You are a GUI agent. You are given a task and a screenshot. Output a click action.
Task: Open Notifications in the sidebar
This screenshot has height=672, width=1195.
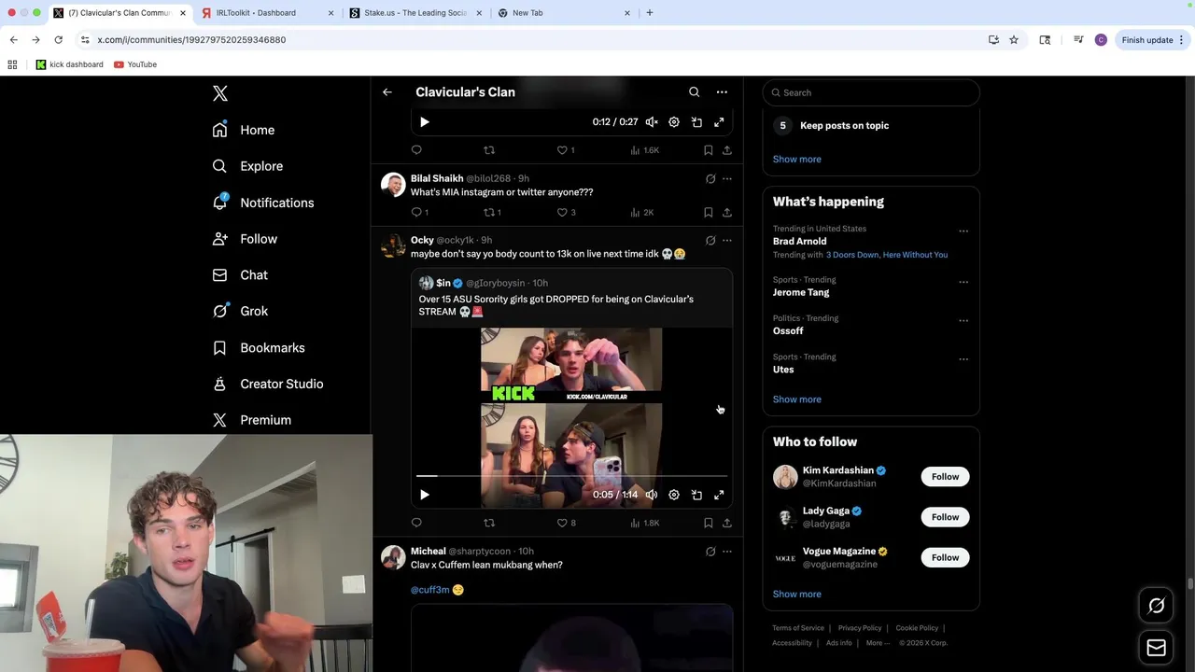tap(263, 203)
